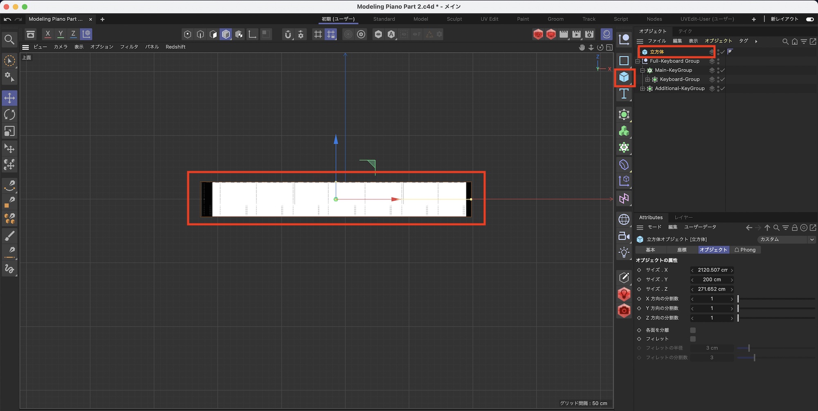Click the Cube primitive icon
Viewport: 818px width, 411px height.
pos(624,77)
